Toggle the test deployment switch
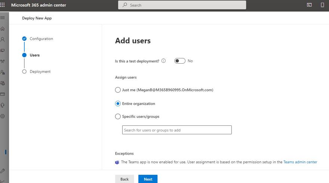This screenshot has height=183, width=329. (180, 61)
